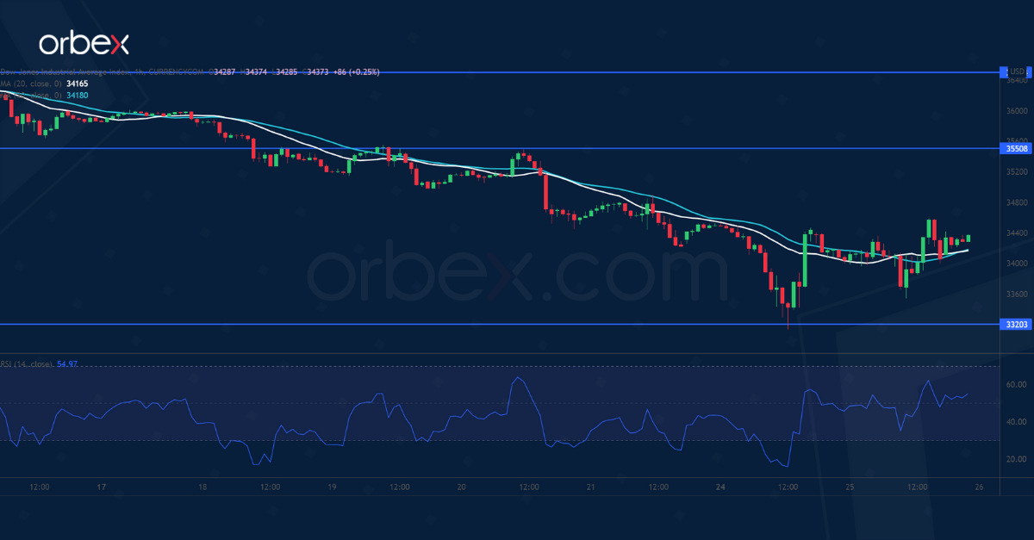Image resolution: width=1034 pixels, height=540 pixels.
Task: Select the 34180 moving average value
Action: click(76, 96)
